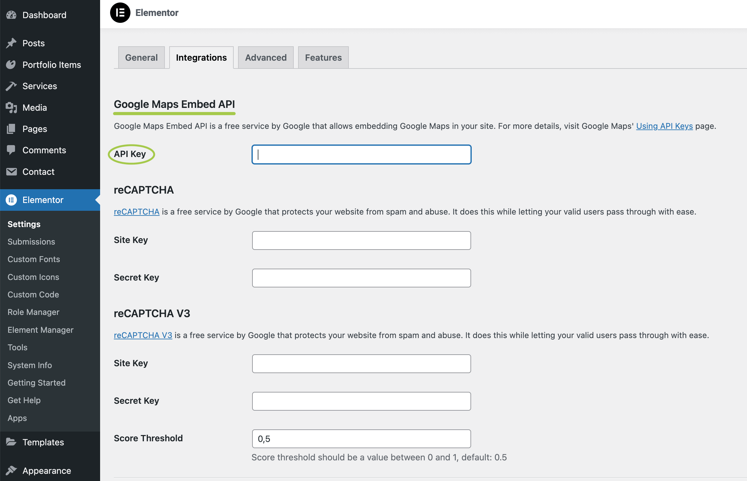Go to Custom Fonts in sidebar
The height and width of the screenshot is (481, 747).
tap(34, 259)
